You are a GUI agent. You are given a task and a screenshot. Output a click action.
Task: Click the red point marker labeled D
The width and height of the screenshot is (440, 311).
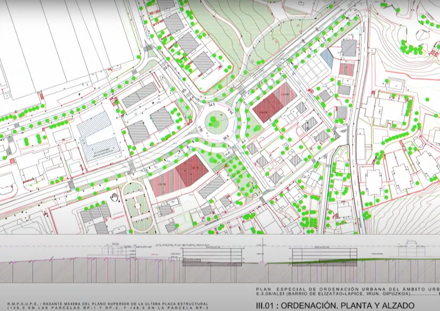point(190,122)
